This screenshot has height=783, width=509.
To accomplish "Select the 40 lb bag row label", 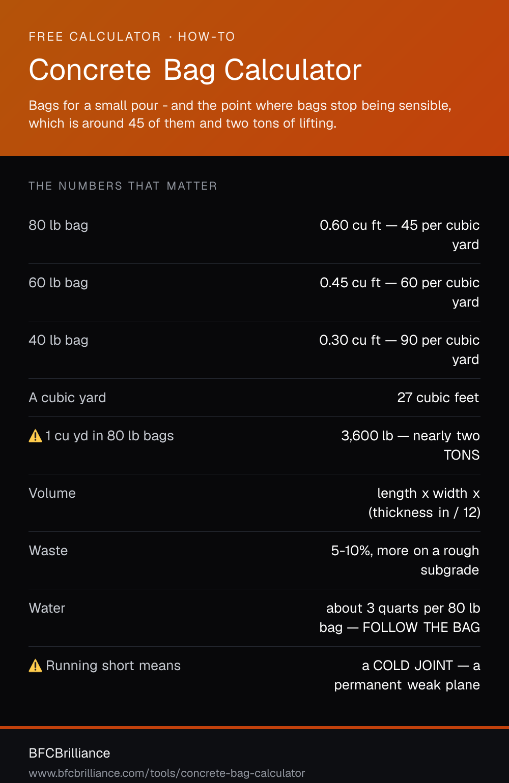I will [59, 340].
